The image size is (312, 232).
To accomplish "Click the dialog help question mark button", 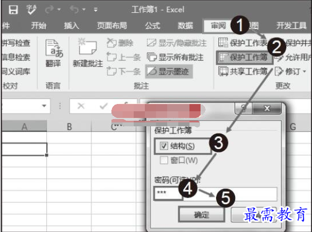I will coord(243,108).
